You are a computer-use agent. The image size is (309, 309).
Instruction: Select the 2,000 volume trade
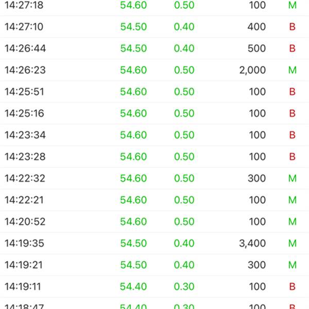click(x=252, y=70)
